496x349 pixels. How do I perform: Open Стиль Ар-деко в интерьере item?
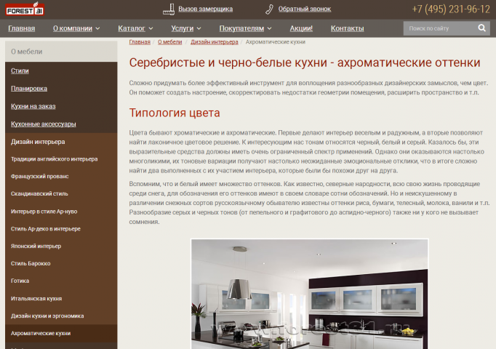click(x=46, y=228)
